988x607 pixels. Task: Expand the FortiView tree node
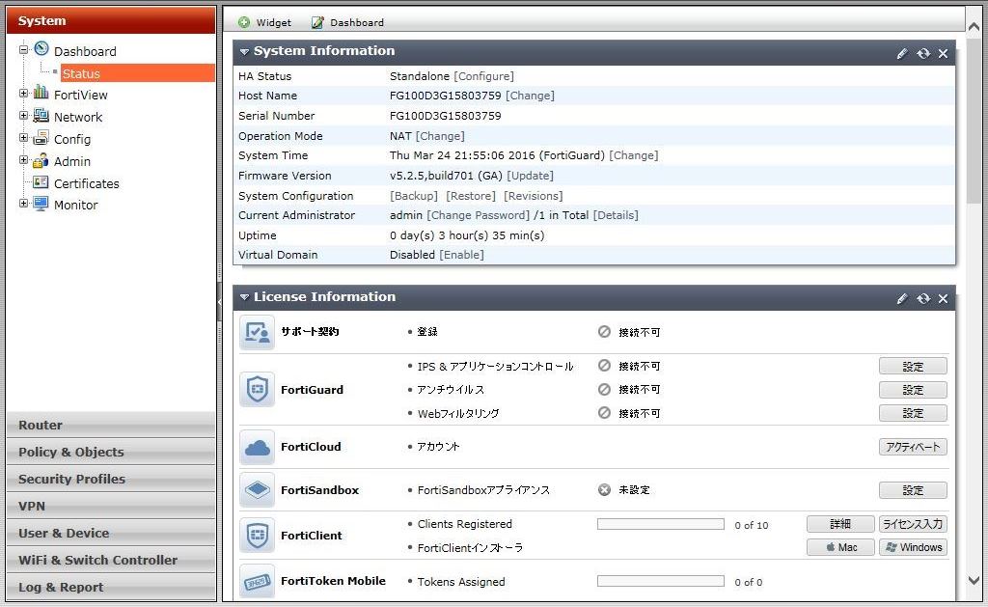(x=24, y=94)
